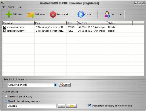Screen dimensions: 146x111
Task: Open output folder with the yellow folder button
Action: (x=71, y=106)
